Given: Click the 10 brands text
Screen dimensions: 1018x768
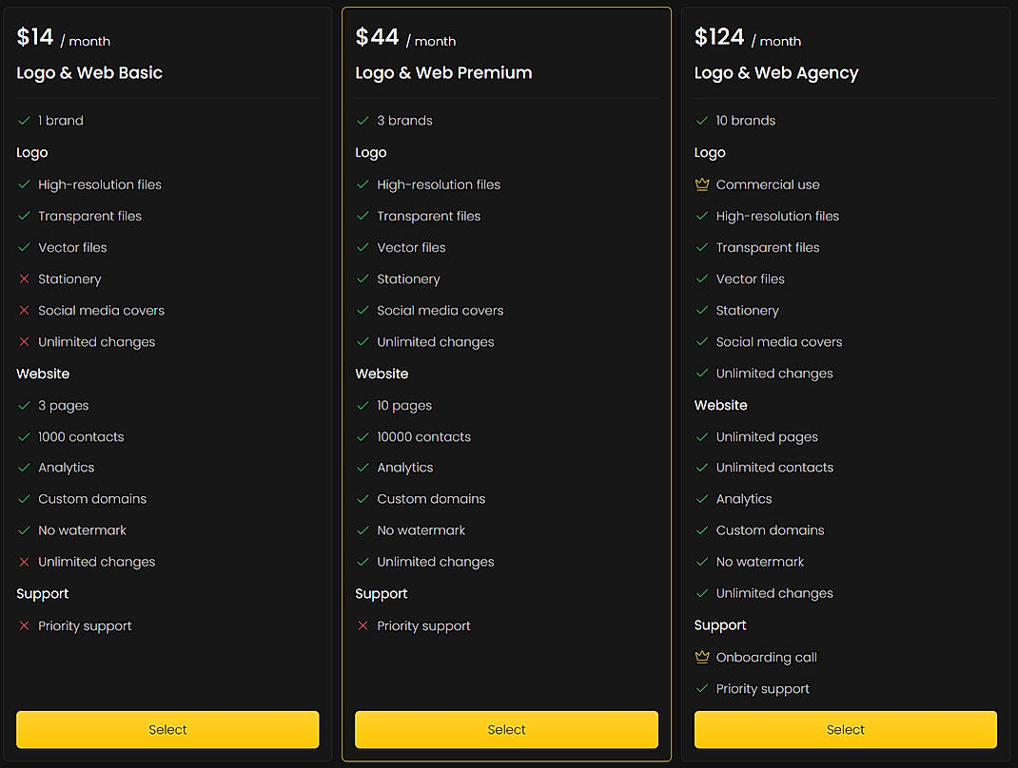Looking at the screenshot, I should click(745, 121).
